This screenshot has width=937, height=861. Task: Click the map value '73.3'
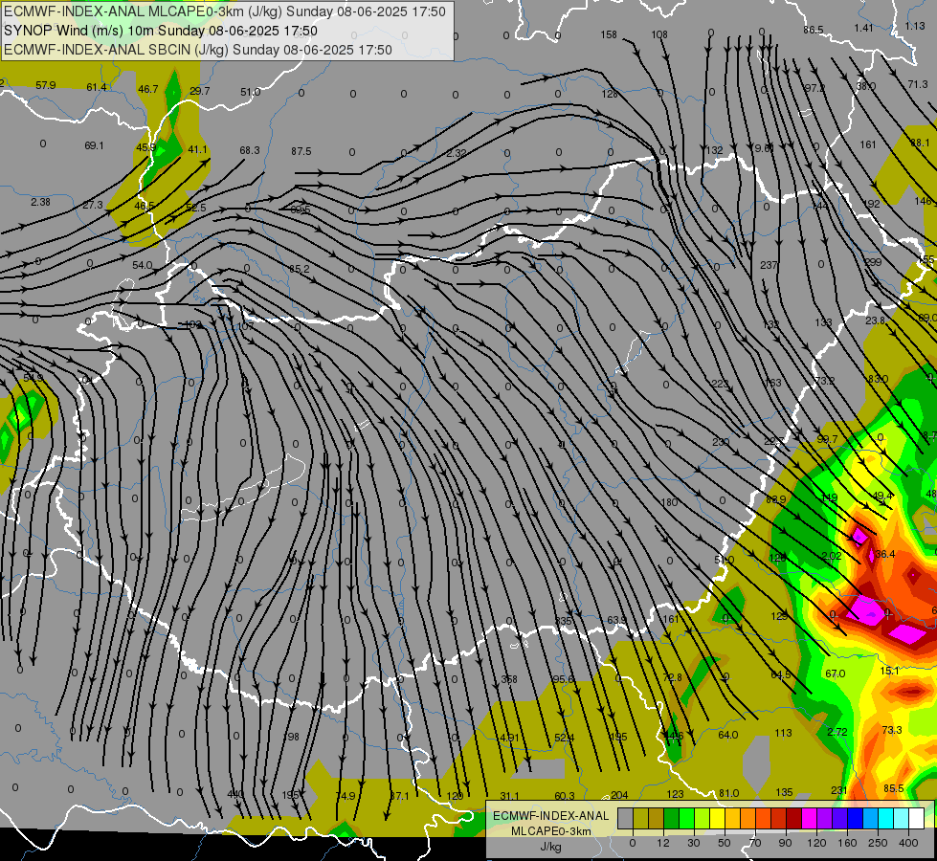coord(892,730)
